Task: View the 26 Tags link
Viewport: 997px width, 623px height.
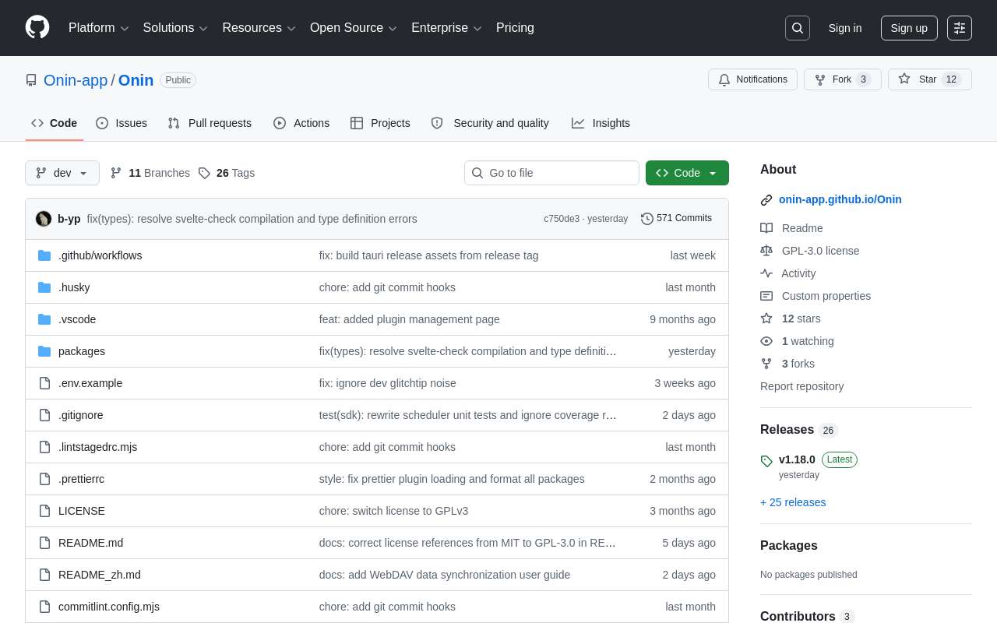Action: click(x=227, y=173)
